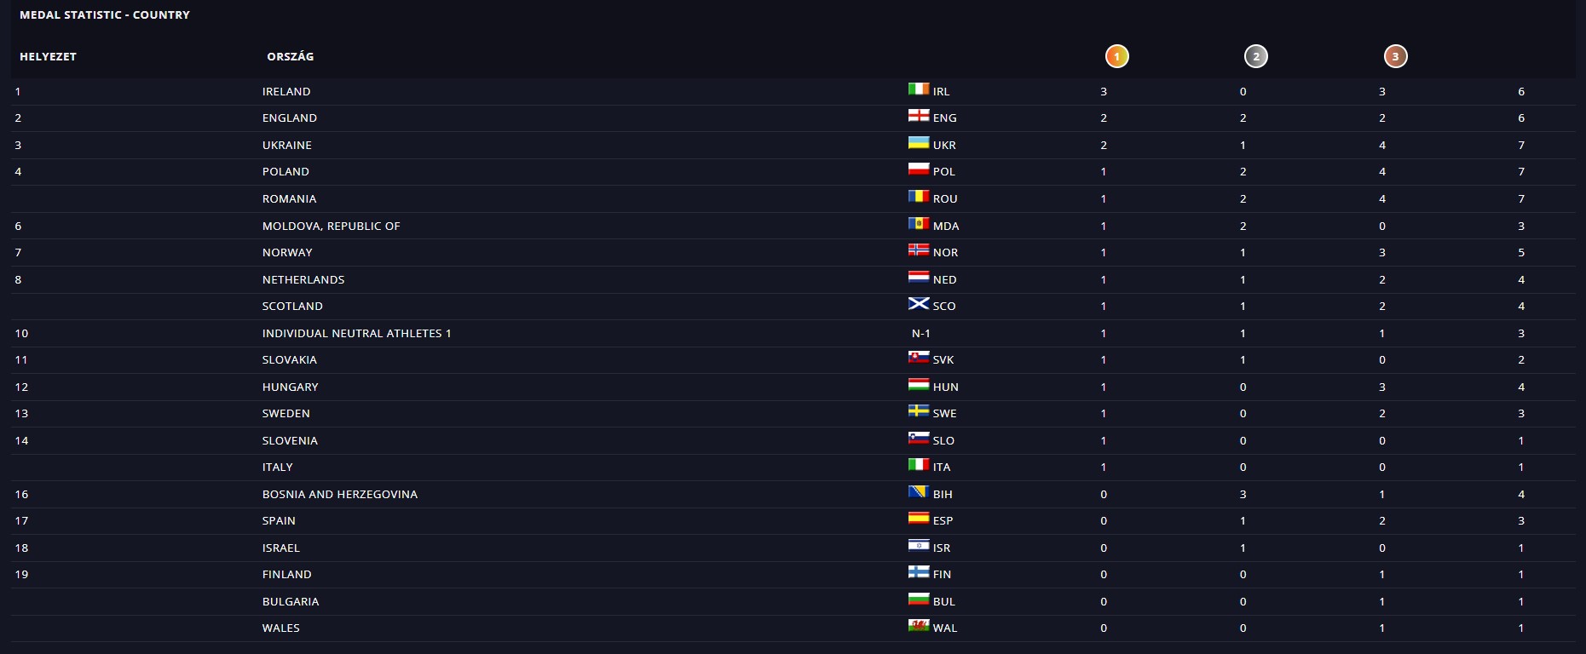
Task: Click the ORSZÁG column header
Action: 290,57
